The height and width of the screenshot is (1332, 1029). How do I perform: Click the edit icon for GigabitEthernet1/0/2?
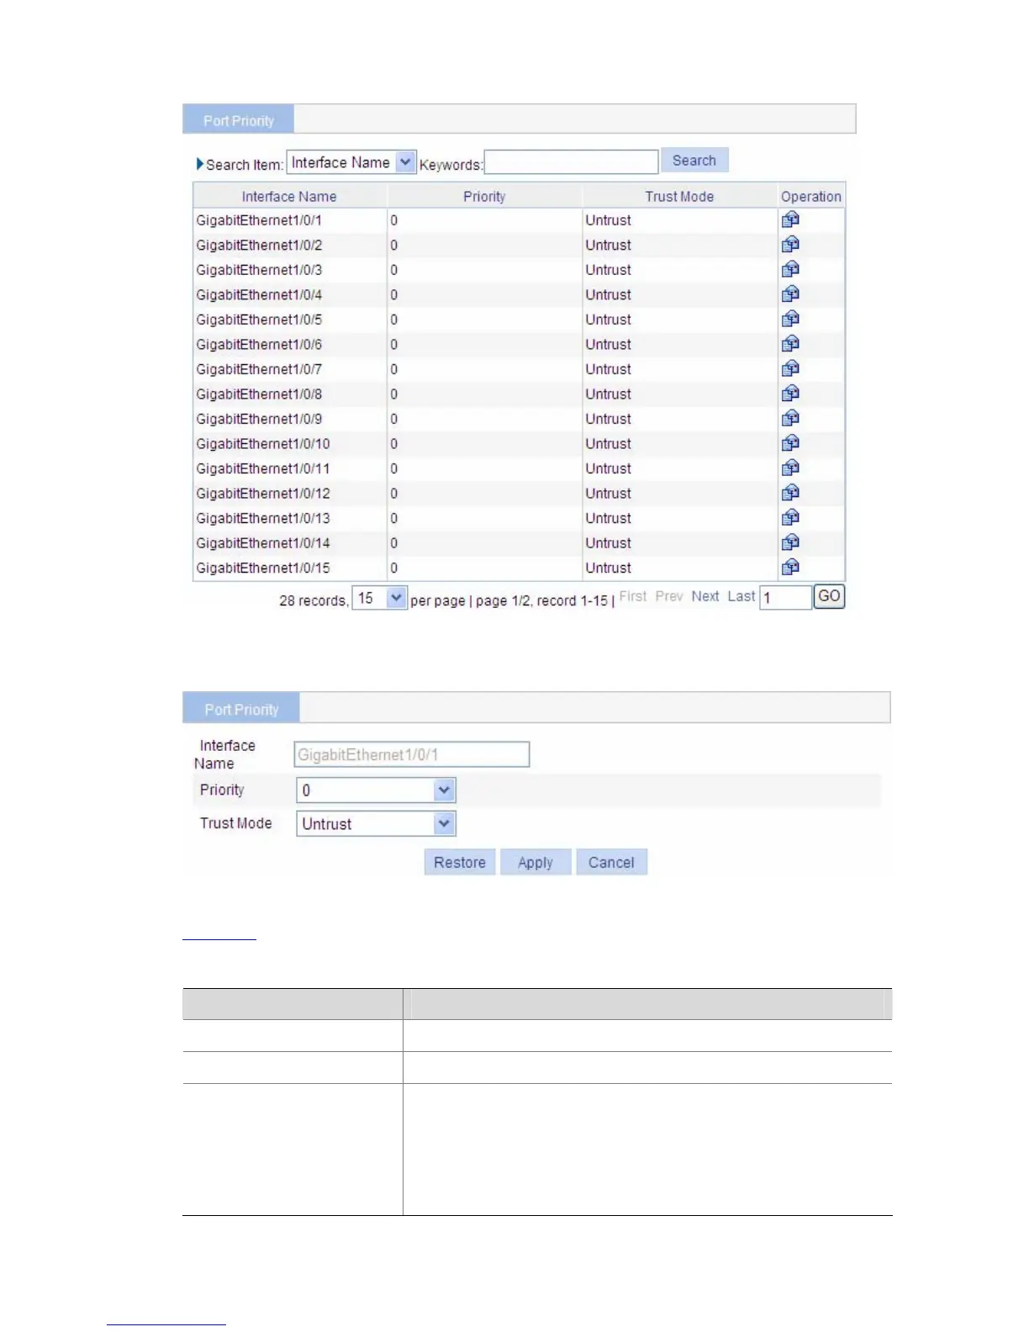point(790,245)
